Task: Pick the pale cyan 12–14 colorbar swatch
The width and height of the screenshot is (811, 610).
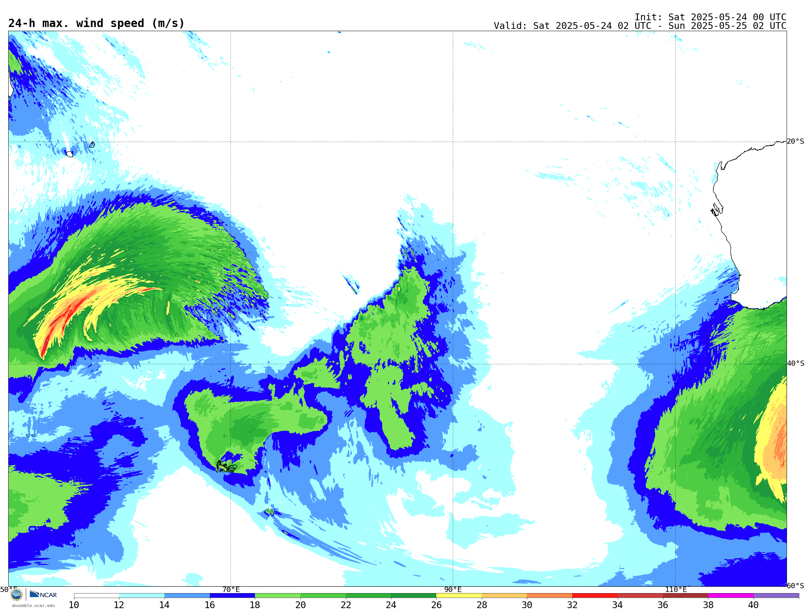Action: tap(142, 596)
